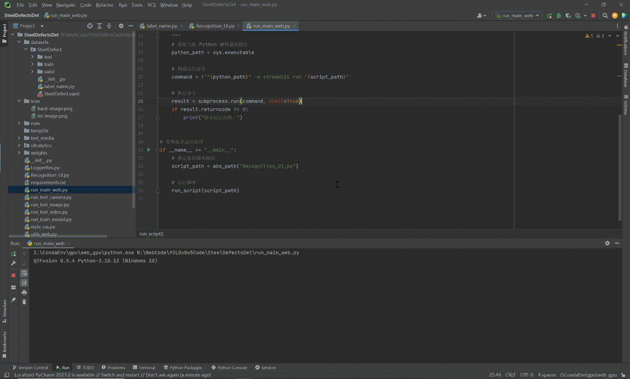Click the run gutter arrow beside the __main__ line
Viewport: 630px width, 379px height.
pyautogui.click(x=149, y=150)
